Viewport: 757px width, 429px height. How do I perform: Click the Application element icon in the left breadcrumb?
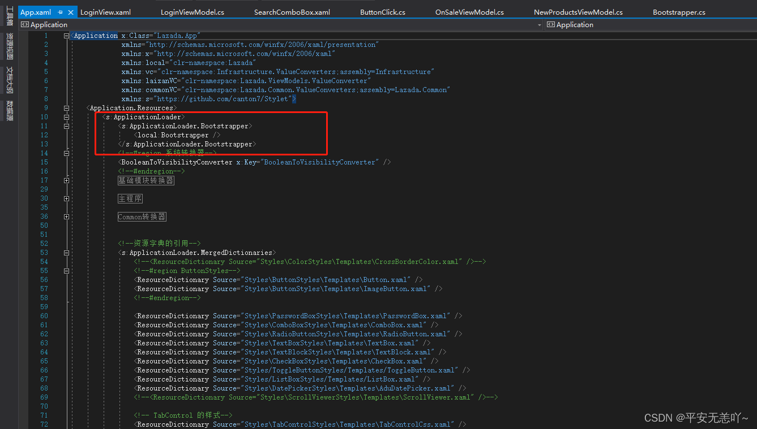[x=24, y=24]
